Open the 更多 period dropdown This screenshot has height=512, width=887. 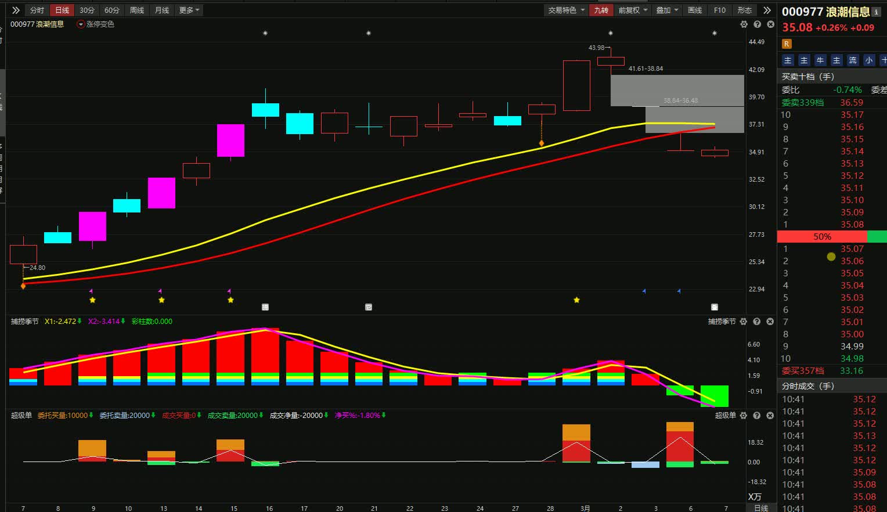pos(189,10)
